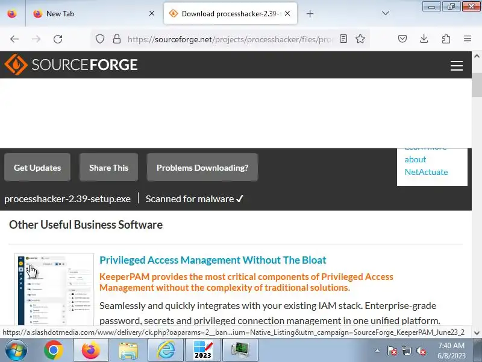Click the URL address bar

pyautogui.click(x=230, y=39)
